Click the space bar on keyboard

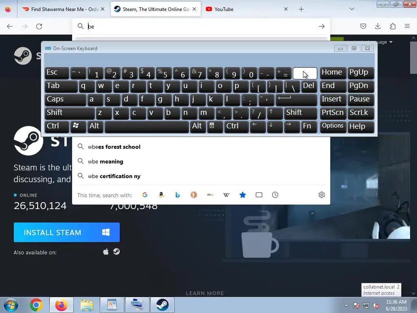point(147,127)
